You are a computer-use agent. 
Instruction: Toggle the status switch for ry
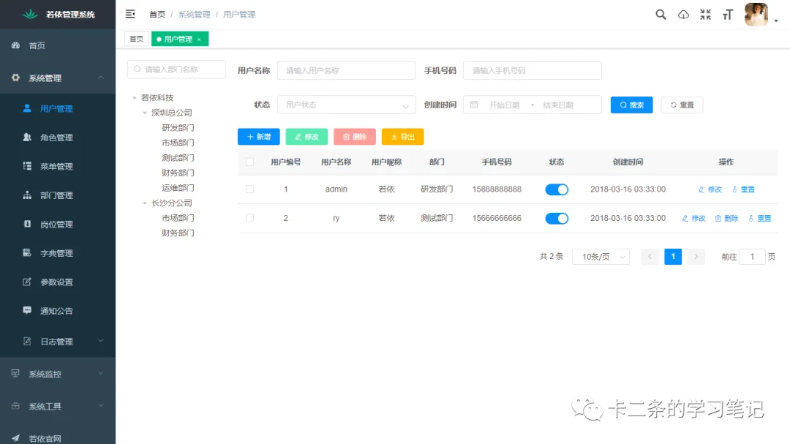pos(557,218)
